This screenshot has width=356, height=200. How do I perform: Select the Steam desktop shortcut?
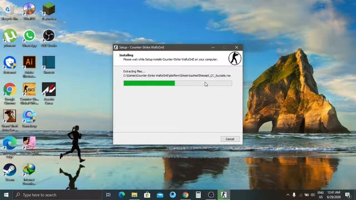[x=9, y=172]
